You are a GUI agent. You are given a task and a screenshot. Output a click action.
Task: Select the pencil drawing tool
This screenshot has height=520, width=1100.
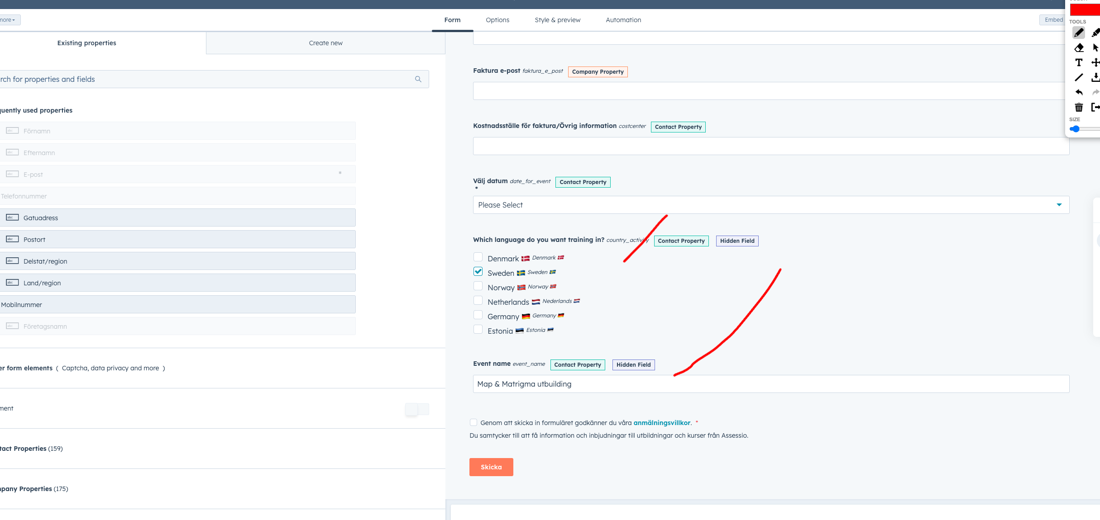pyautogui.click(x=1079, y=33)
